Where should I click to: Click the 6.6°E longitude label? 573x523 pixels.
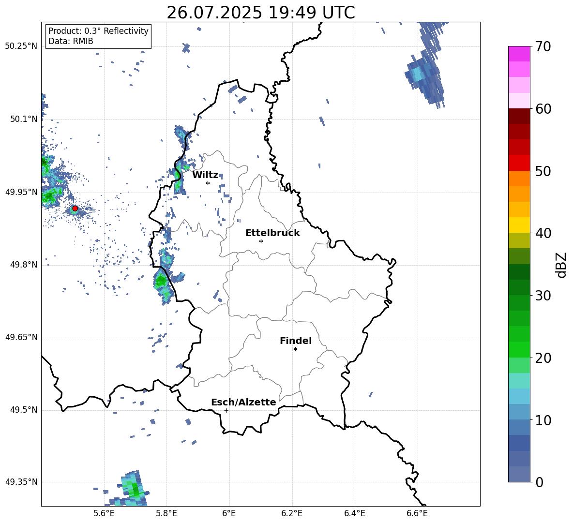[417, 513]
